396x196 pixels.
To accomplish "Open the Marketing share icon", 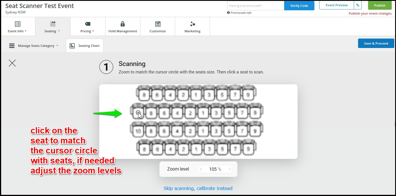I will [x=193, y=24].
